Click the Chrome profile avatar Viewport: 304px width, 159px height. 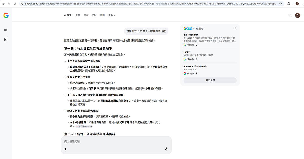tap(297, 4)
